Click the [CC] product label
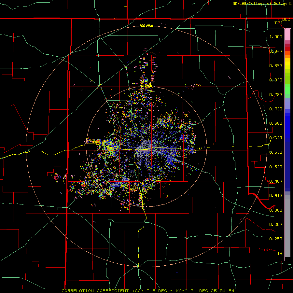The width and height of the screenshot is (293, 293). (278, 22)
